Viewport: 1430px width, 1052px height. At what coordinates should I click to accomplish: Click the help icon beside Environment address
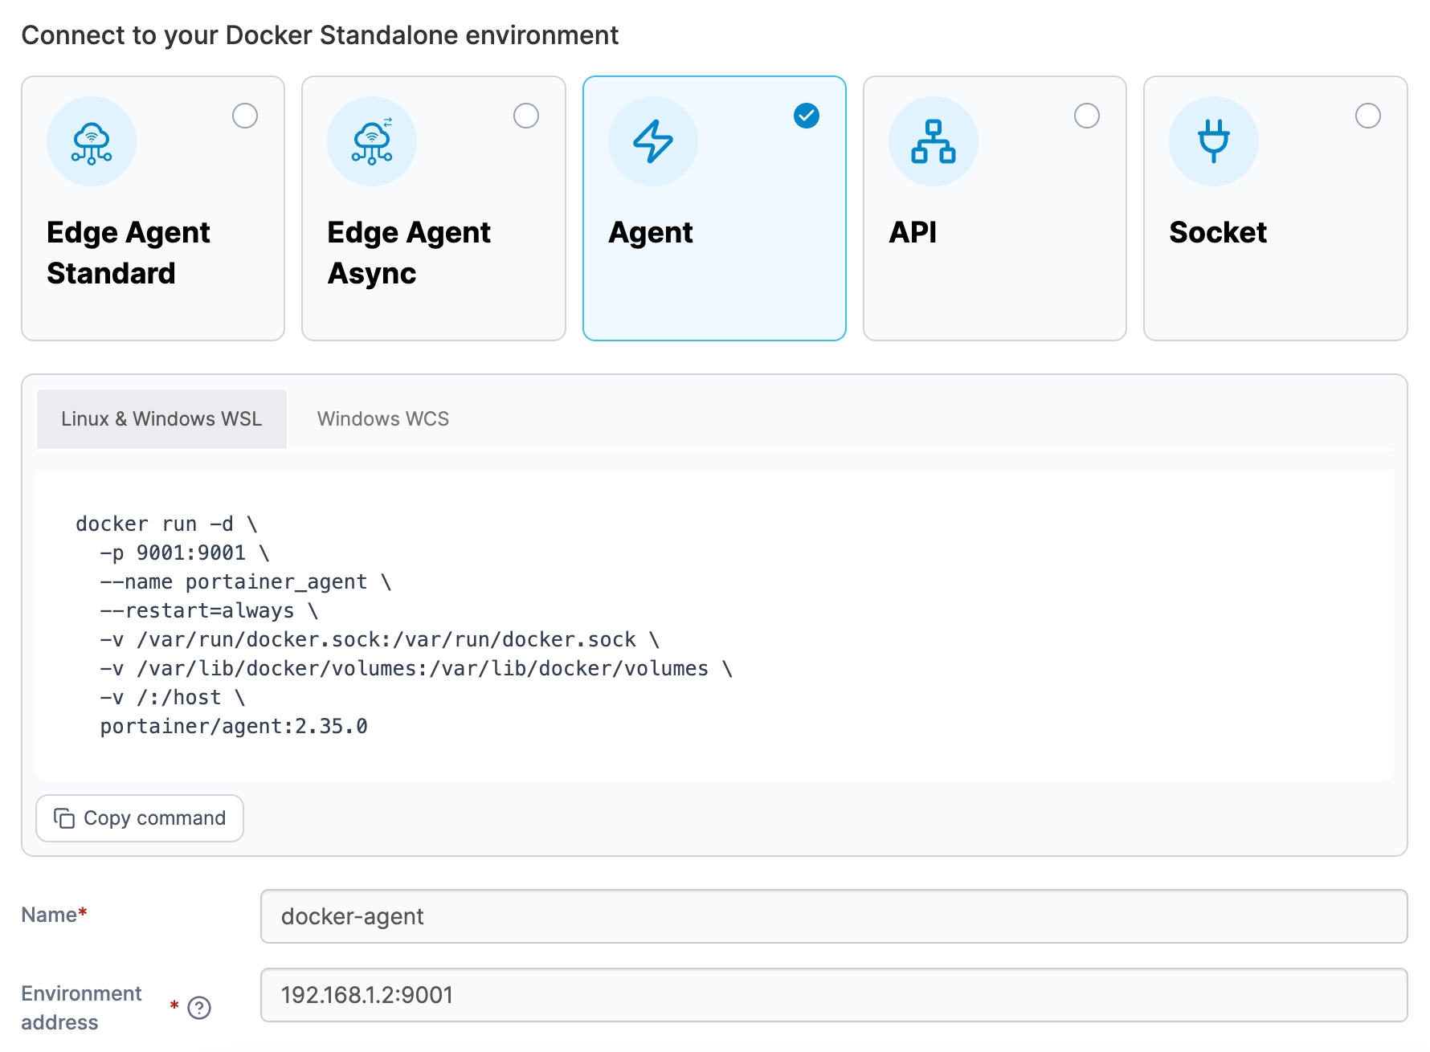(x=199, y=1008)
